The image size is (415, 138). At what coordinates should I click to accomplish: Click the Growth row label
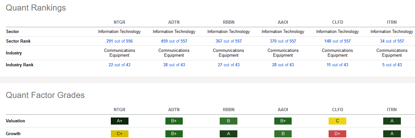tap(13, 134)
